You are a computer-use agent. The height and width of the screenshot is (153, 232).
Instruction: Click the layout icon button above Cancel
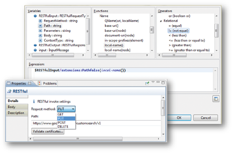(x=216, y=99)
